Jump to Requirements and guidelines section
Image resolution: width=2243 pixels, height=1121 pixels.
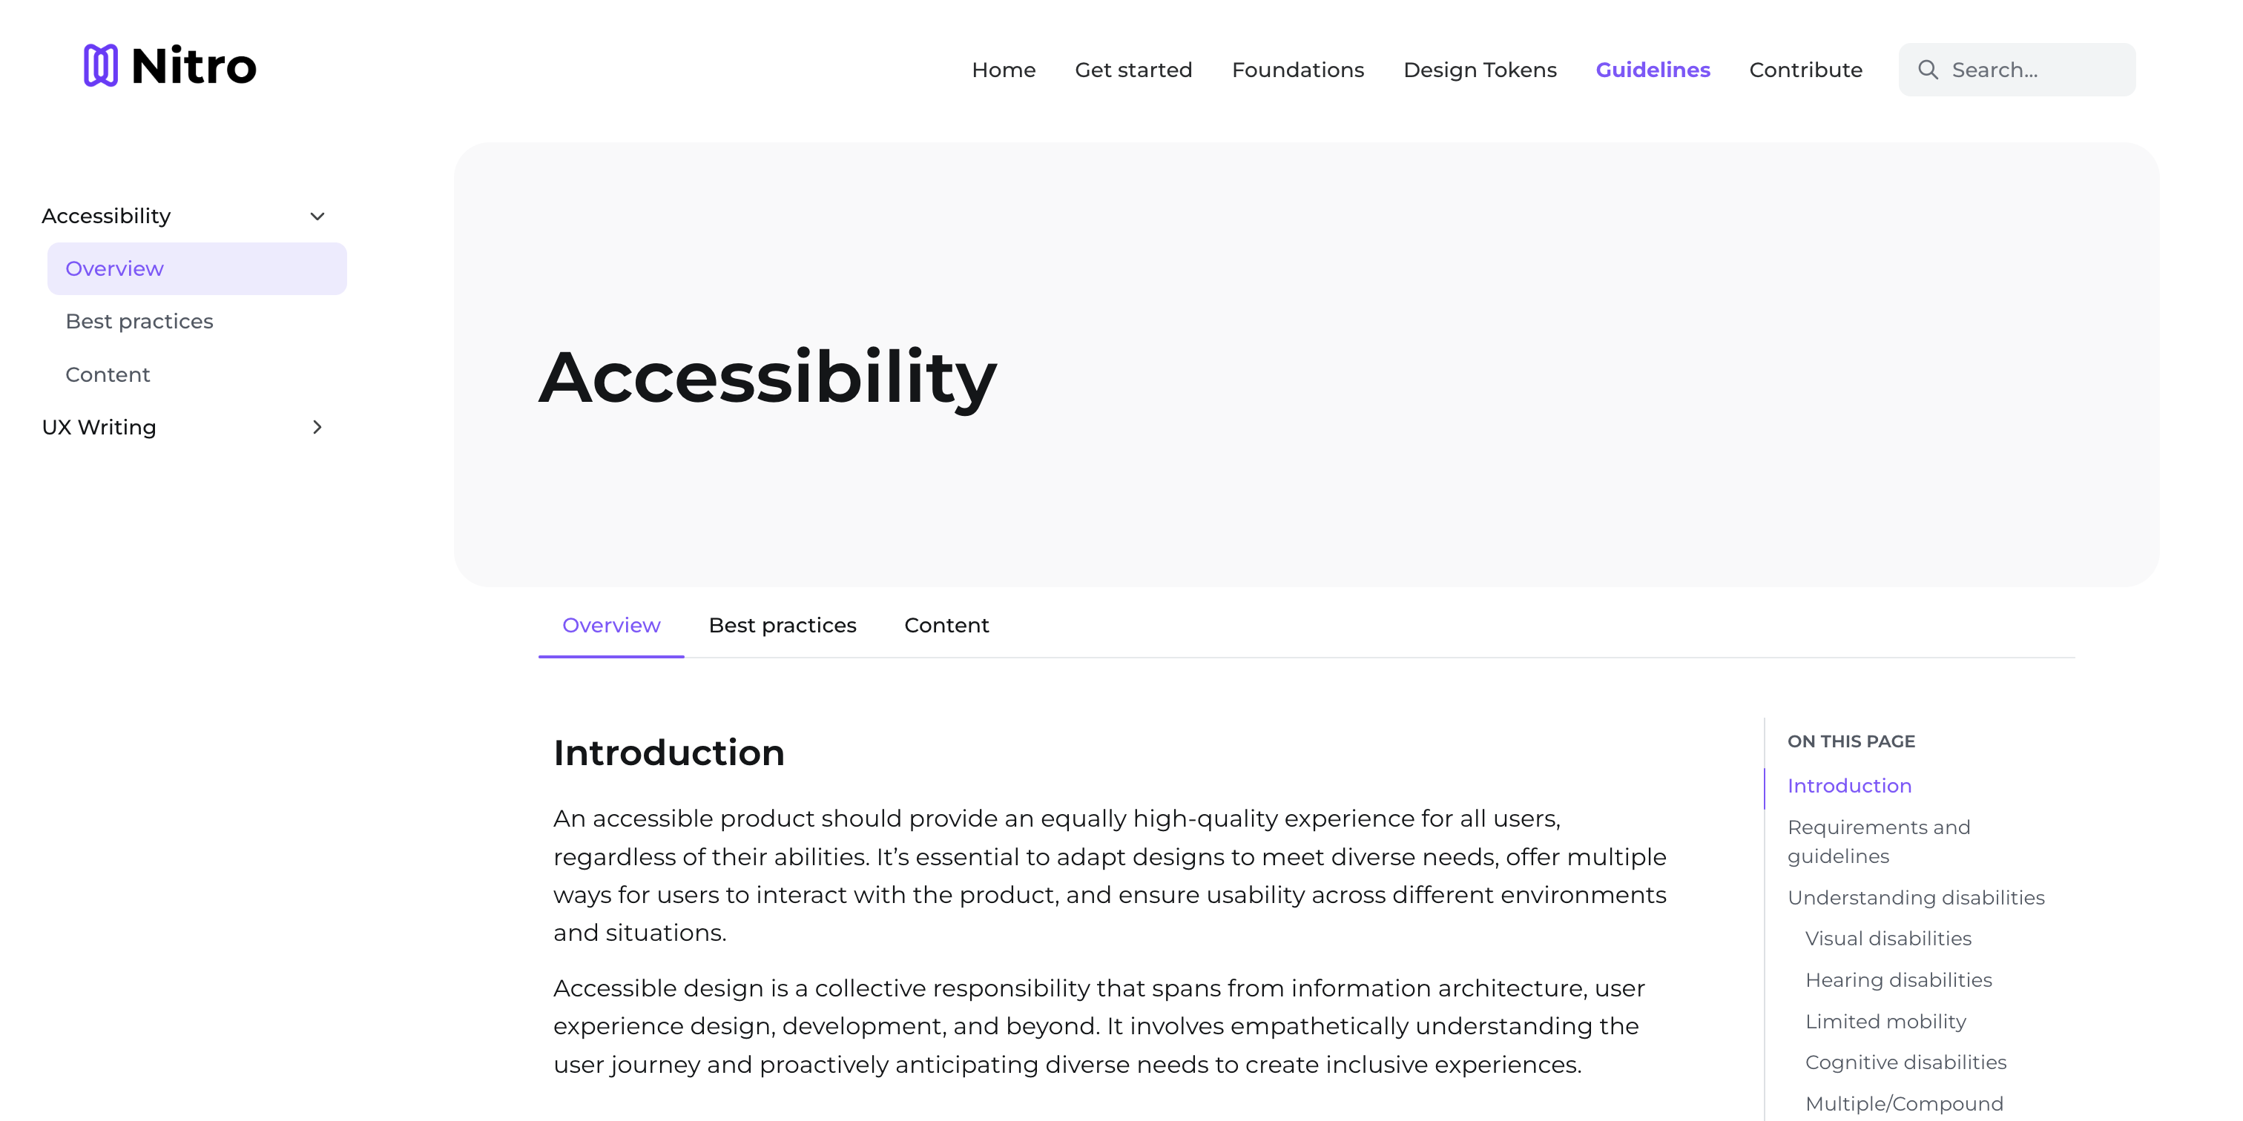click(x=1878, y=841)
